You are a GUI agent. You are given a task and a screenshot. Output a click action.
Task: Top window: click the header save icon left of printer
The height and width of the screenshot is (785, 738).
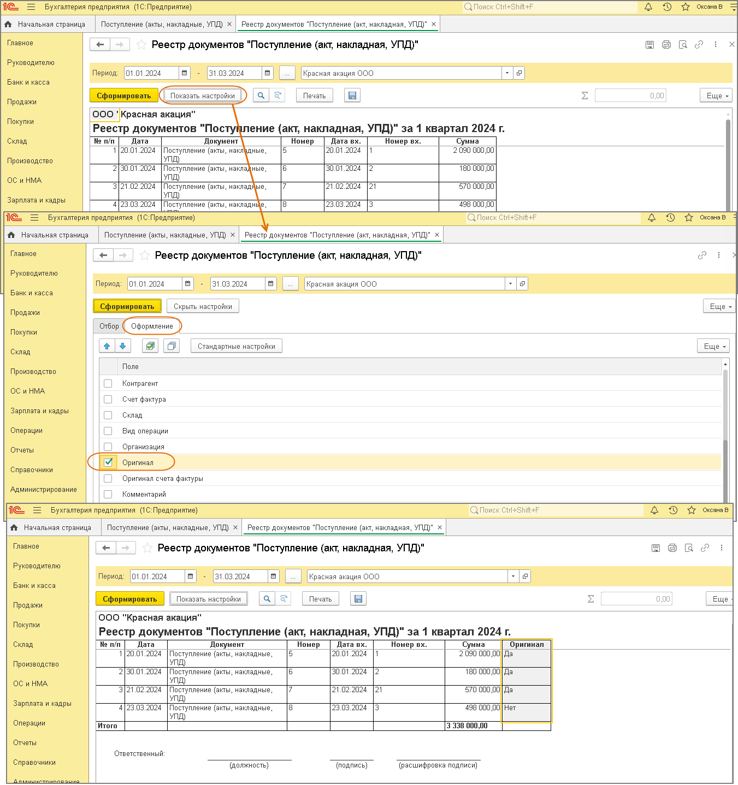click(650, 45)
